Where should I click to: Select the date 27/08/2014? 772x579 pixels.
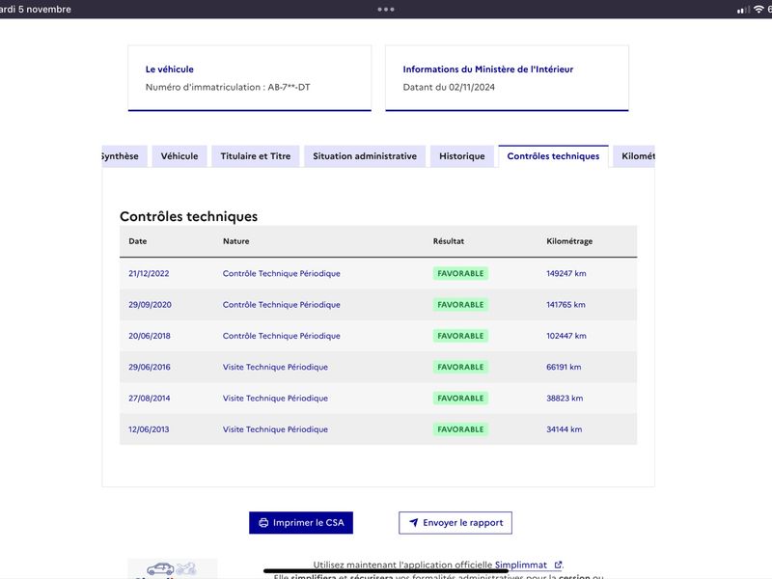click(150, 399)
